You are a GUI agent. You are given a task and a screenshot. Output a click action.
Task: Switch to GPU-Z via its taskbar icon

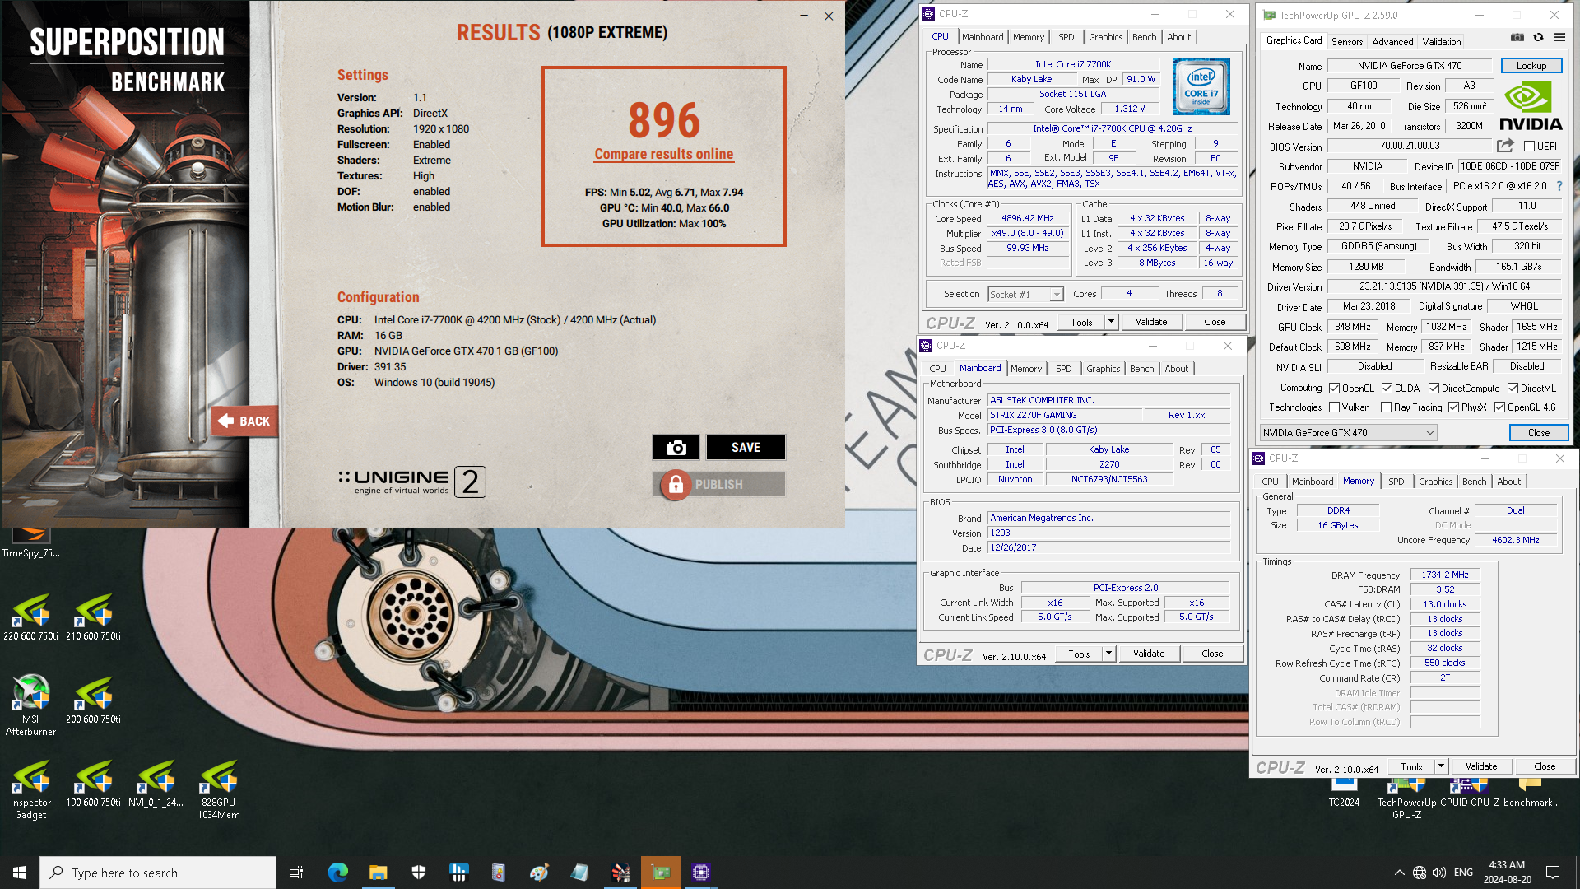[x=661, y=873]
